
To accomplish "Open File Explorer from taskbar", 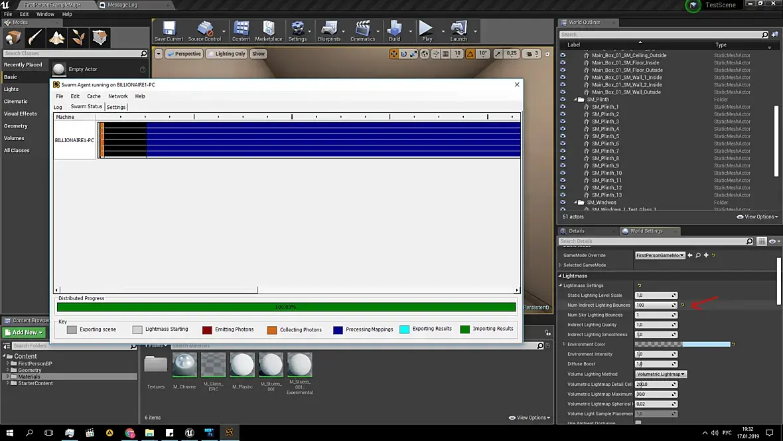I will point(149,432).
